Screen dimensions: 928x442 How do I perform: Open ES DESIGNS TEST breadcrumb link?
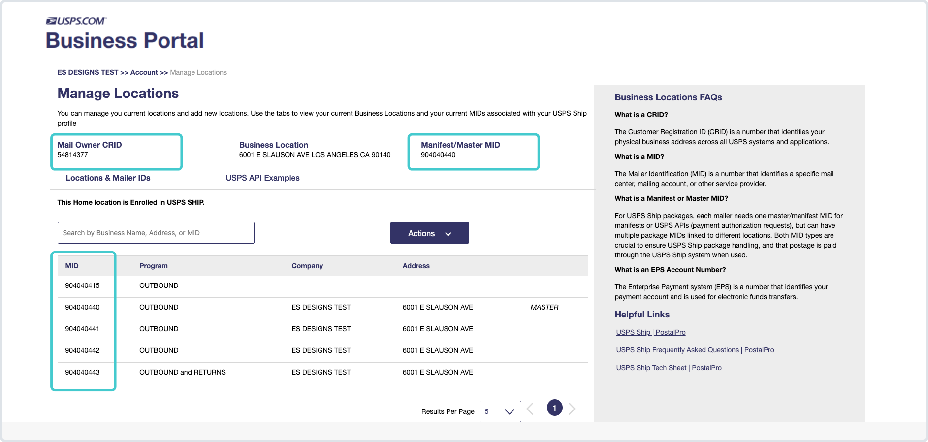coord(88,72)
